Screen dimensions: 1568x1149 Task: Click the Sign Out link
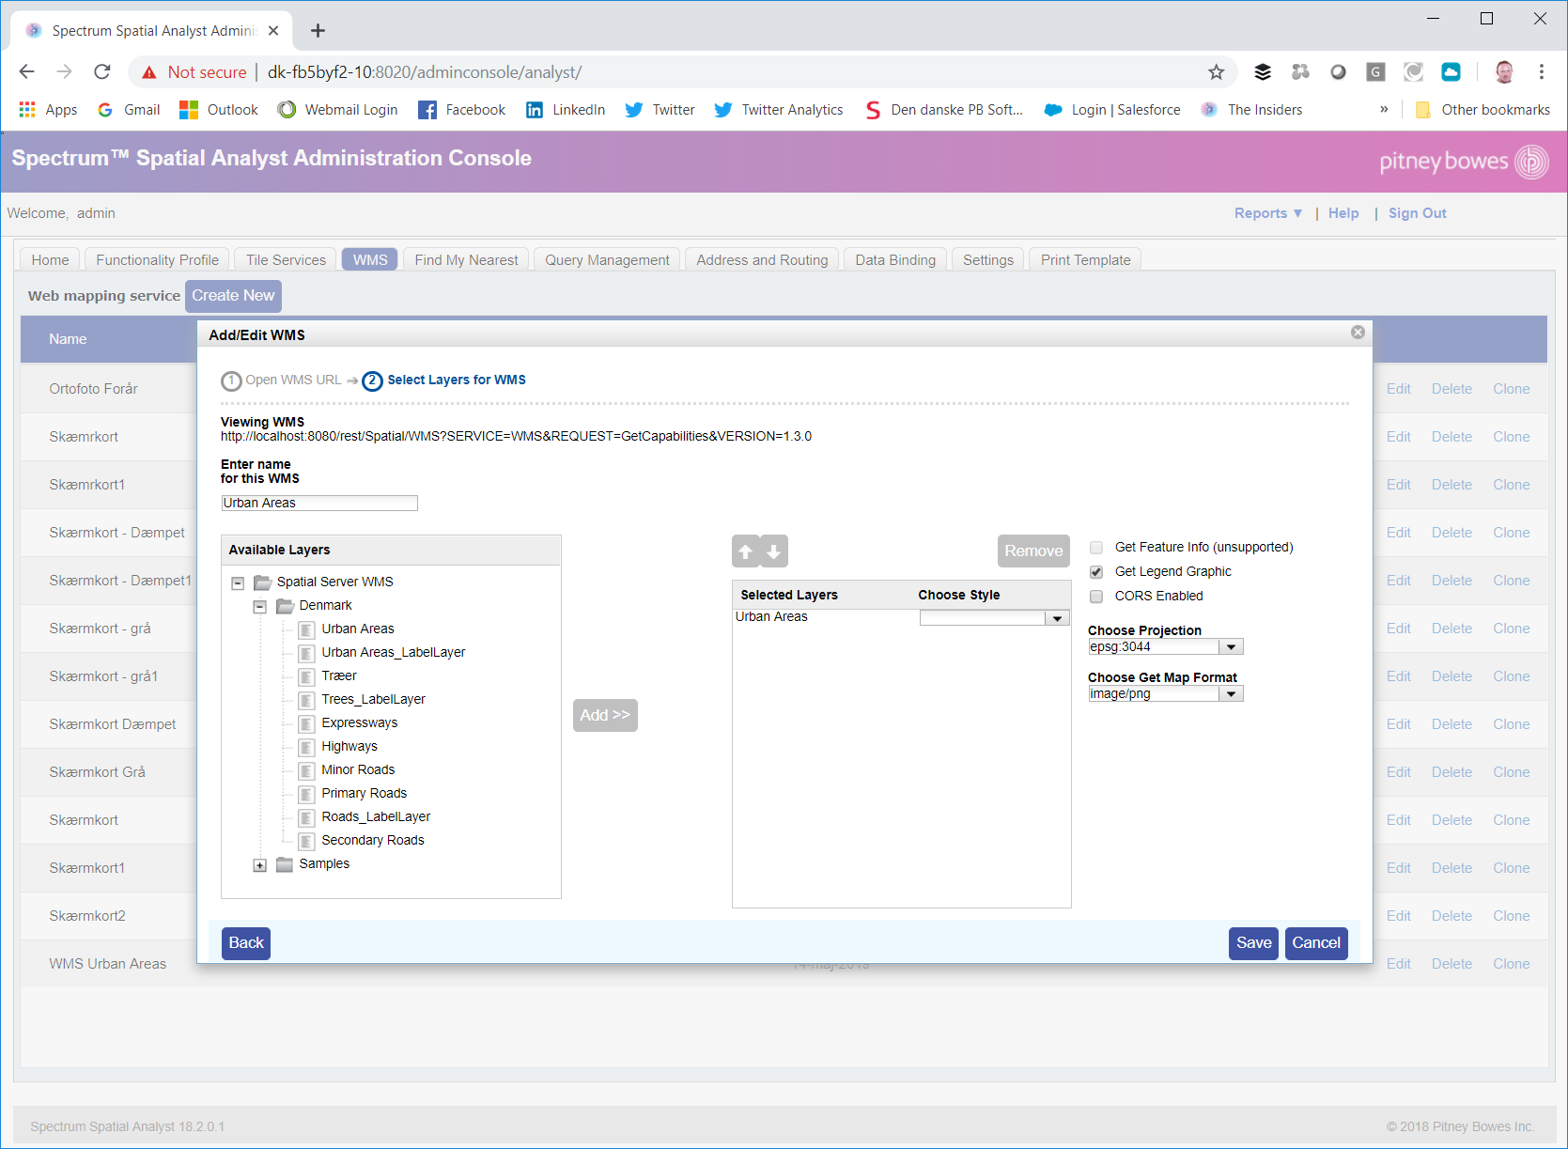pos(1417,213)
